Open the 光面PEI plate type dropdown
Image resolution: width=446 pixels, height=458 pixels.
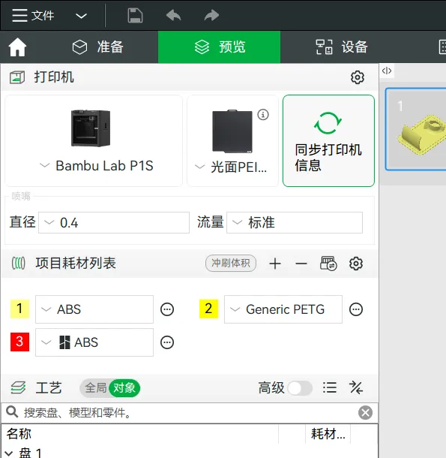tap(231, 167)
